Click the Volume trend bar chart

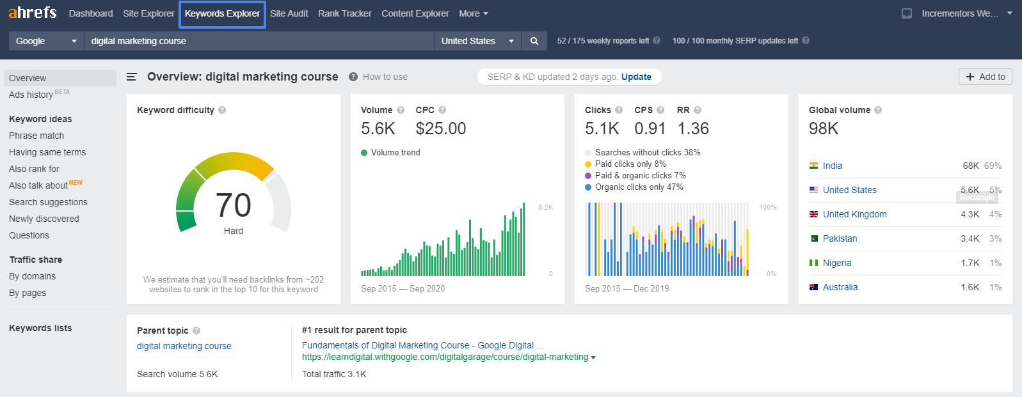click(443, 240)
